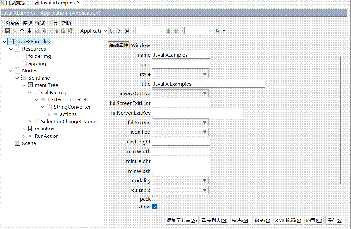Click the Scene node icon
Viewport: 351px width, 229px height.
click(x=17, y=143)
